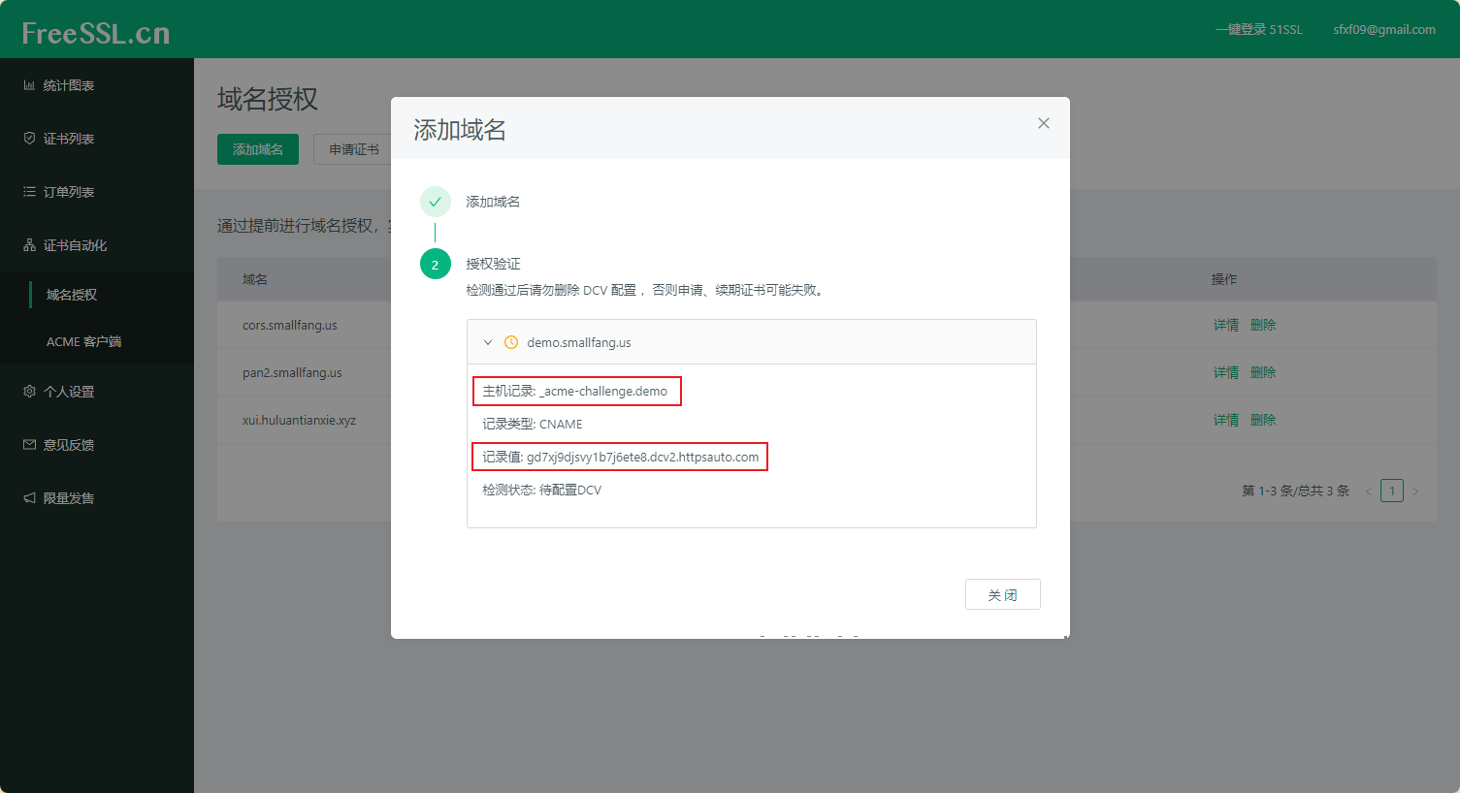Click the certificate list shield icon
This screenshot has height=793, width=1460.
point(29,139)
